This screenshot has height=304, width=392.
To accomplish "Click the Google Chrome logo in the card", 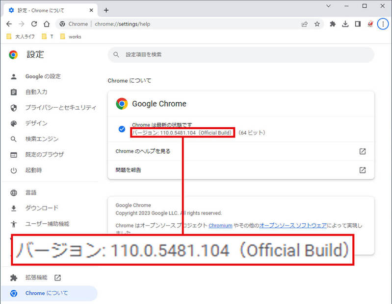I will (x=122, y=103).
